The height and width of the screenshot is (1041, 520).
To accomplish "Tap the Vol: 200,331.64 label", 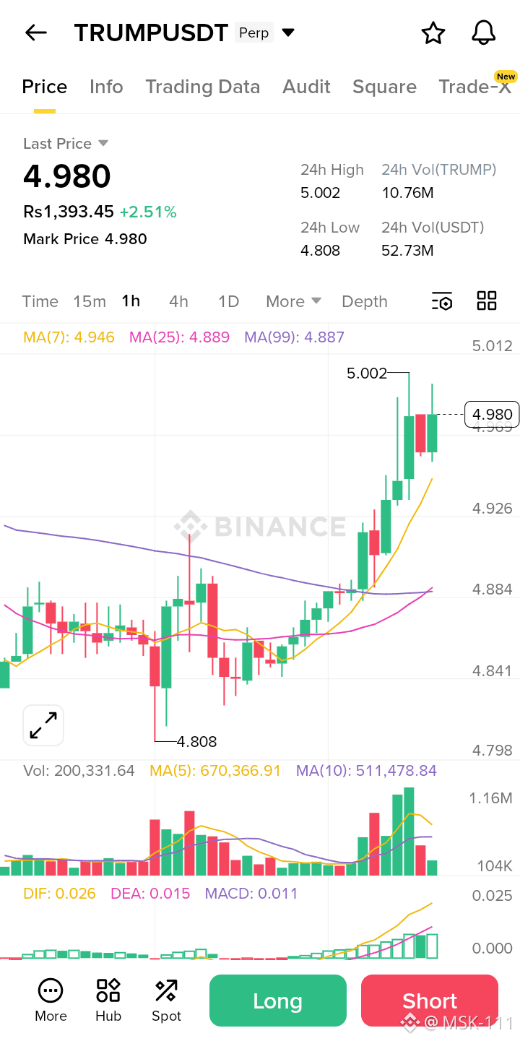I will coord(79,771).
